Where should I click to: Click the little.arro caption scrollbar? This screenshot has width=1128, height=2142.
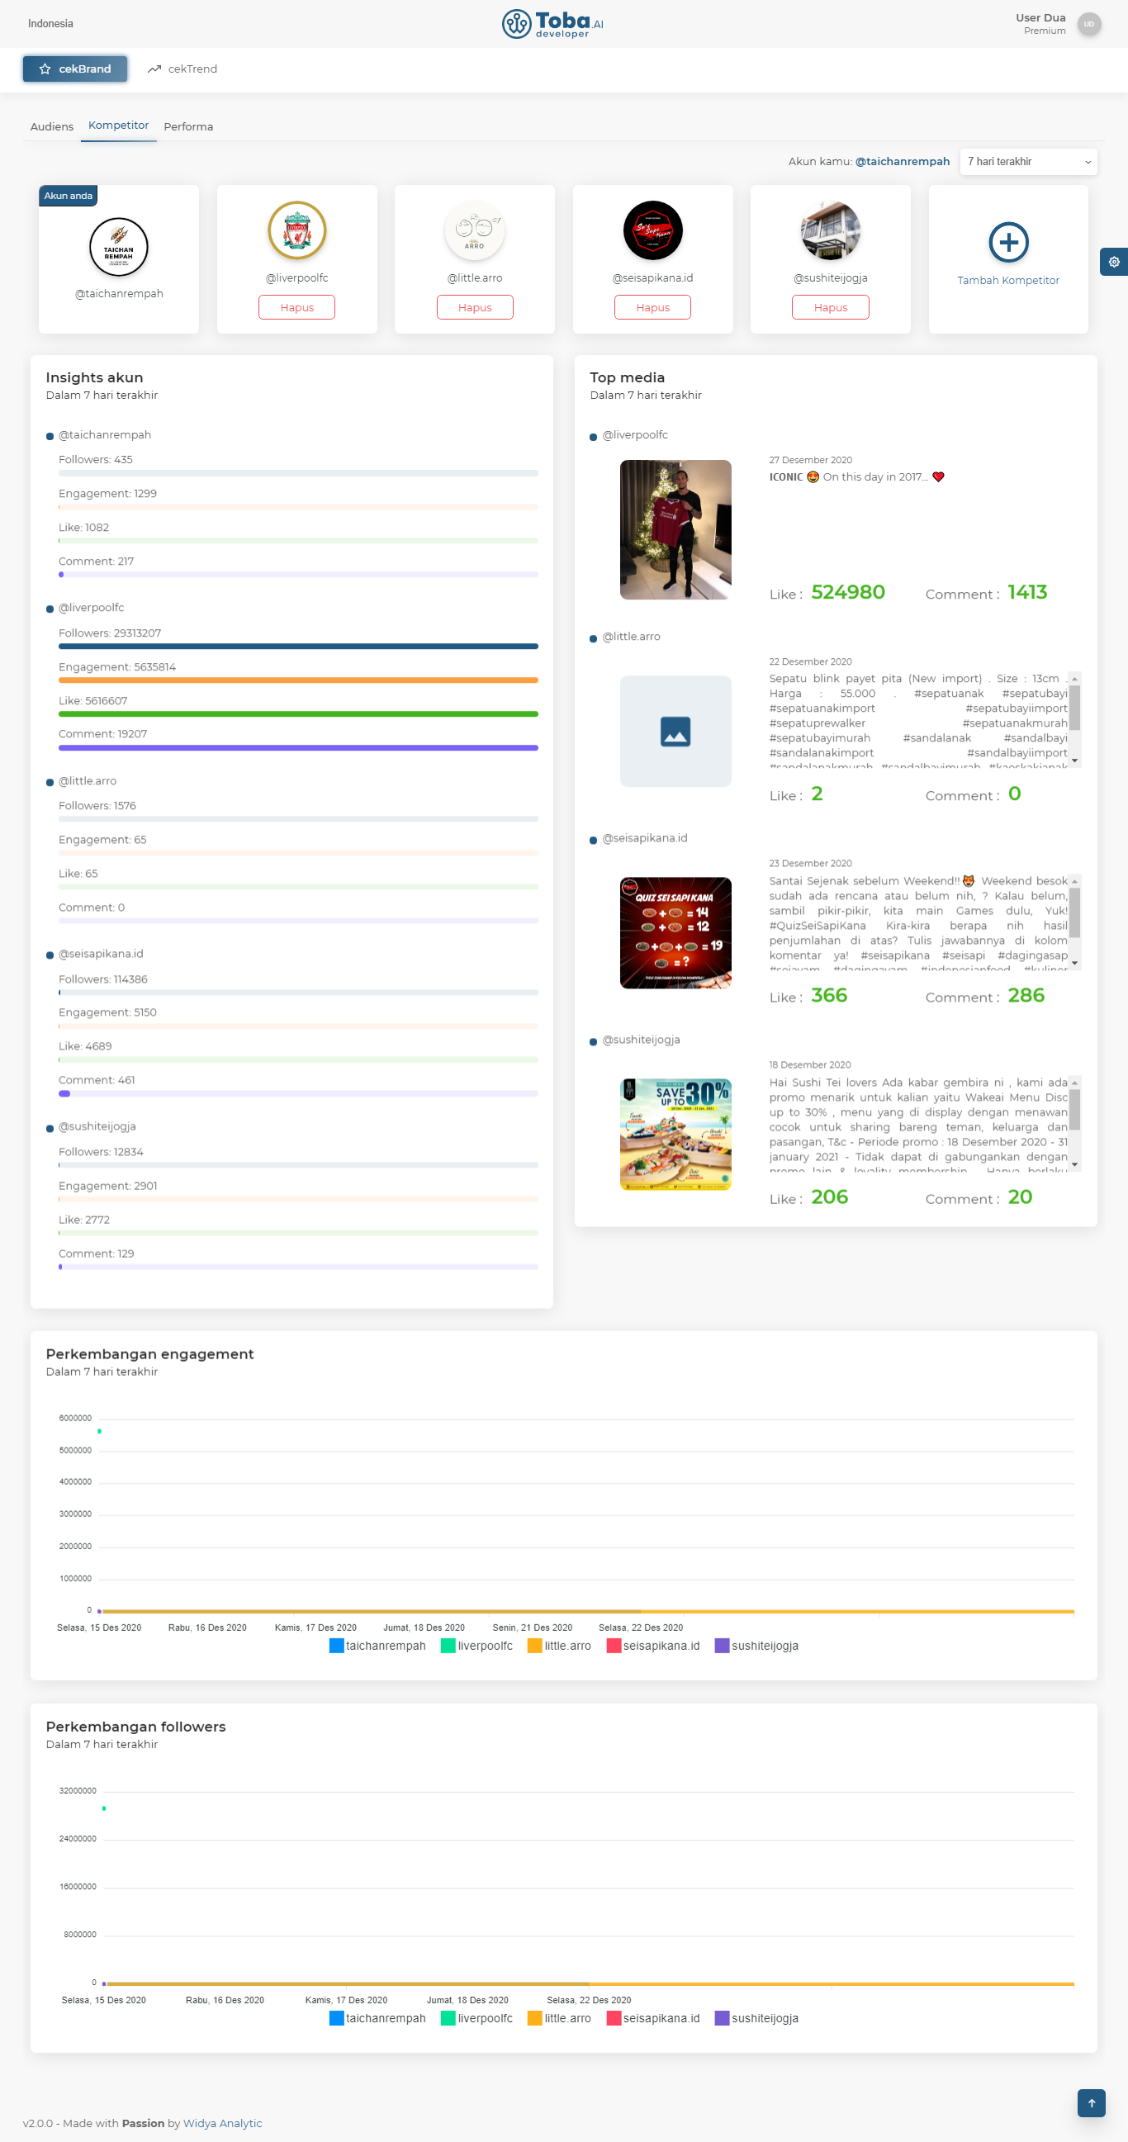point(1075,719)
